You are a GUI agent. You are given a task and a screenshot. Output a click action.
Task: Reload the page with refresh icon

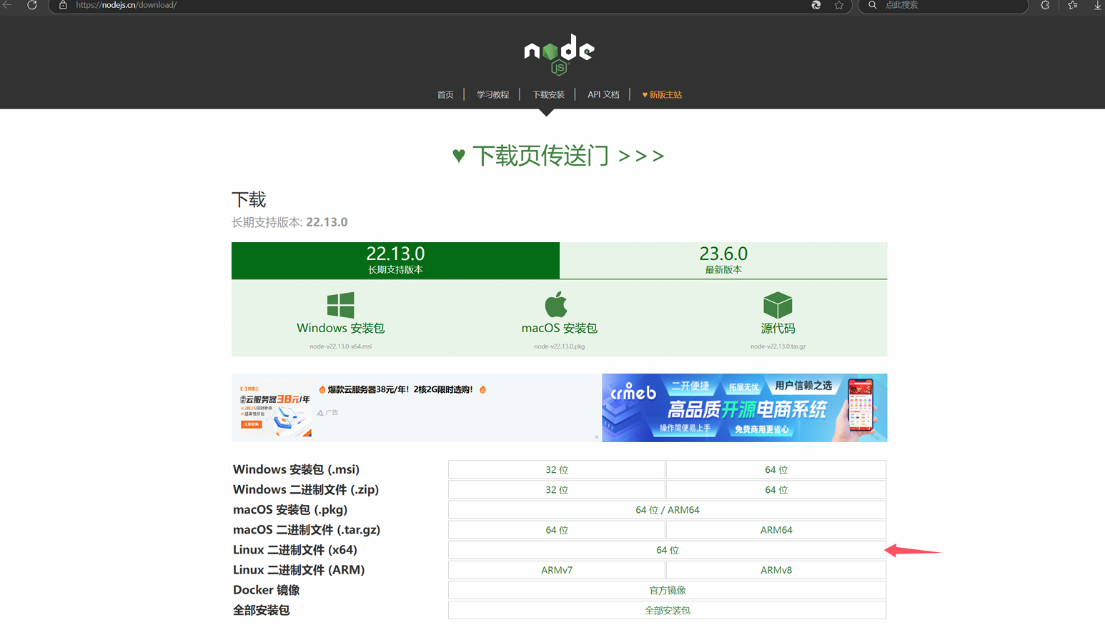(x=32, y=5)
